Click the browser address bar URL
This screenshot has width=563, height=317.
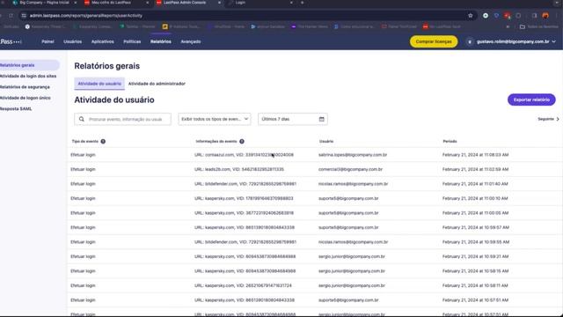(86, 16)
